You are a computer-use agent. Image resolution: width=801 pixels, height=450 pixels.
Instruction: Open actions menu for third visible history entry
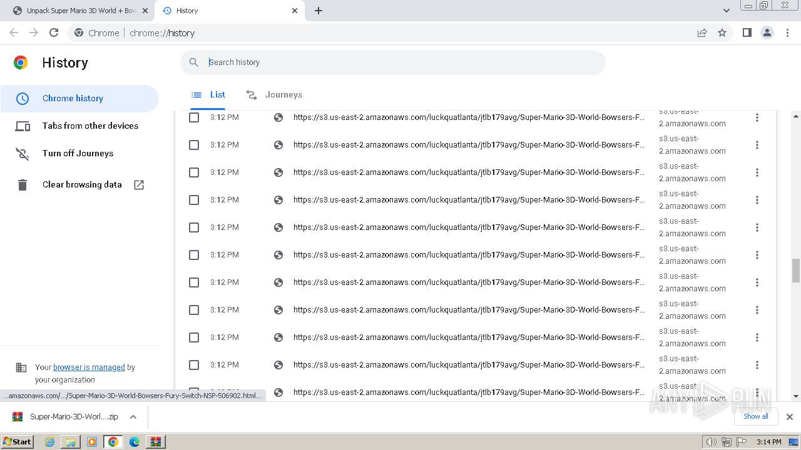tap(757, 172)
